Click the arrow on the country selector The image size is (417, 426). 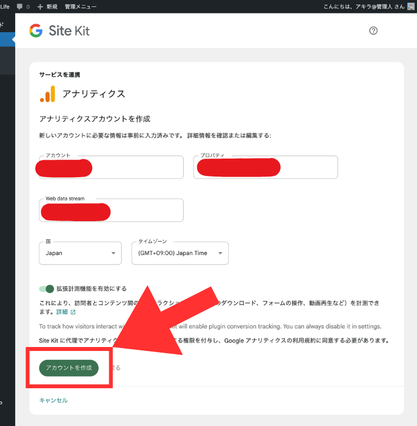coord(113,253)
